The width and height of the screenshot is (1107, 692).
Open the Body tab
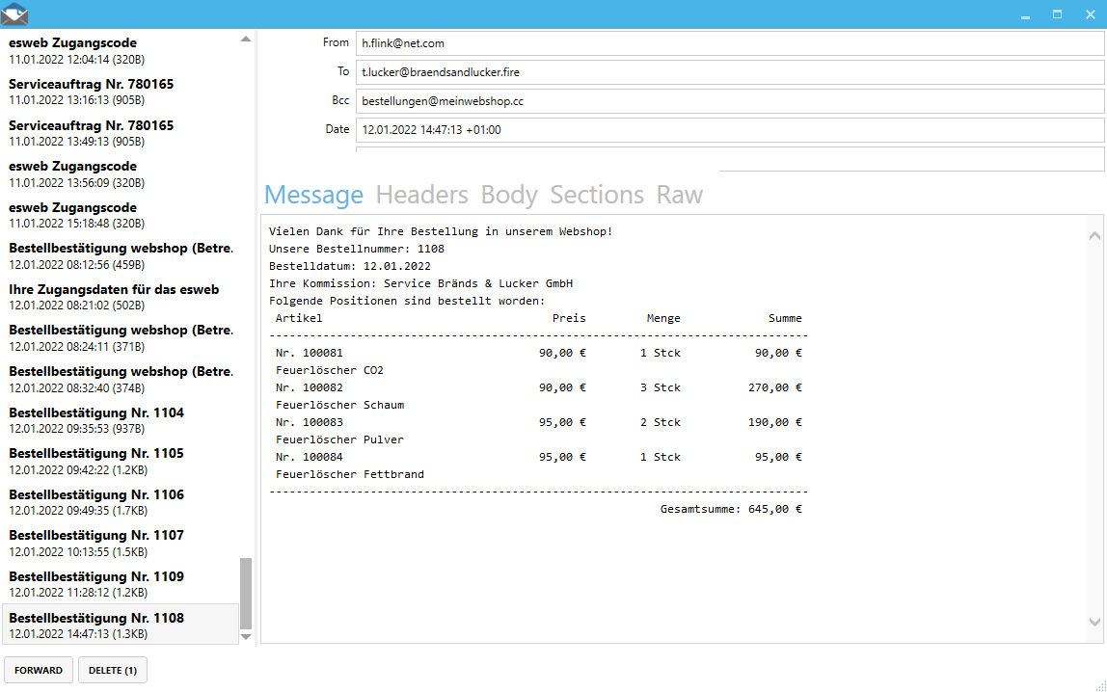point(508,195)
